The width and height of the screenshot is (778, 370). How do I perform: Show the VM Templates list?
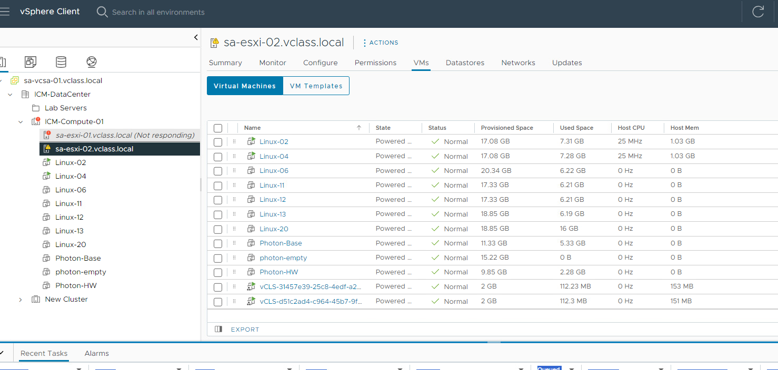[x=316, y=86]
